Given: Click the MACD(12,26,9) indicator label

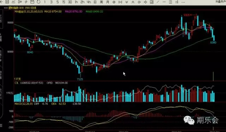Looking at the screenshot, I should point(24,104).
